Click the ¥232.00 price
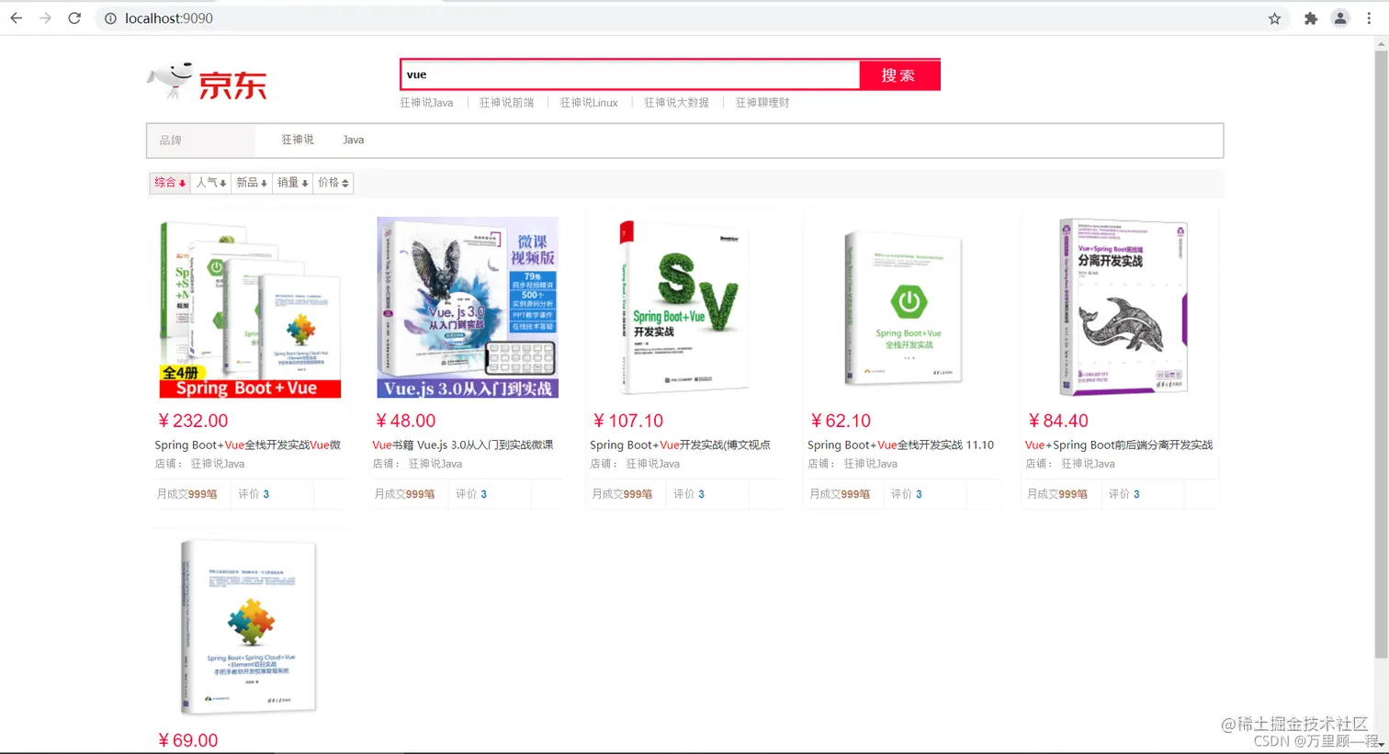 coord(193,421)
